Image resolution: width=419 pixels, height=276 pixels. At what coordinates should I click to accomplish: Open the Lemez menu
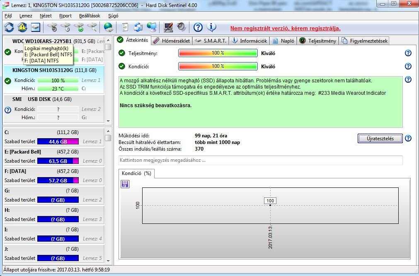pos(26,16)
